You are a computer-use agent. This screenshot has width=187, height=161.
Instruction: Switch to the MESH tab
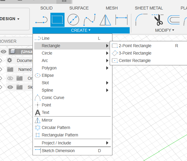112,8
